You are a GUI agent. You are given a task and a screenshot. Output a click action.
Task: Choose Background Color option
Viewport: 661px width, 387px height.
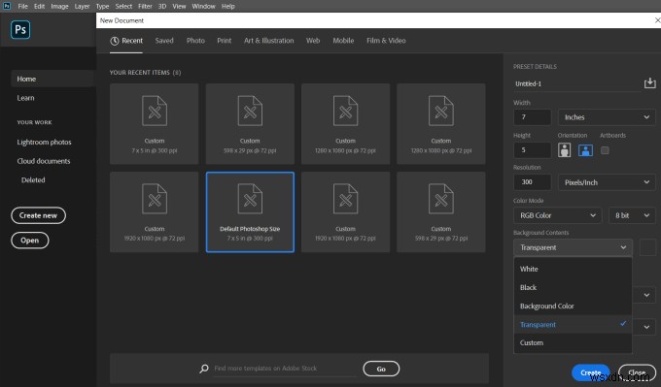(x=573, y=306)
